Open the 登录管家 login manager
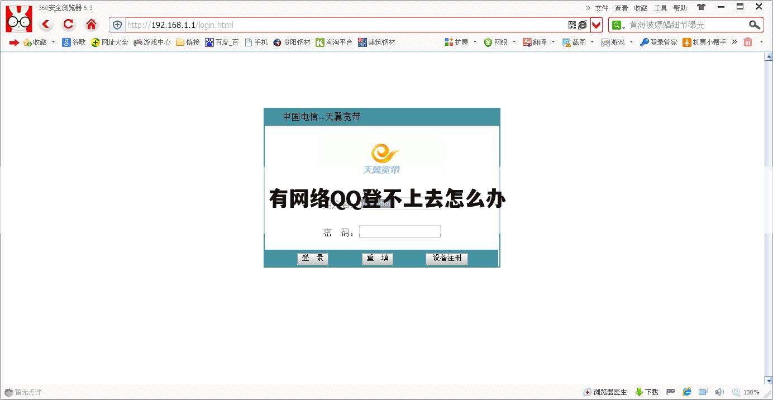Image resolution: width=773 pixels, height=400 pixels. pyautogui.click(x=659, y=42)
